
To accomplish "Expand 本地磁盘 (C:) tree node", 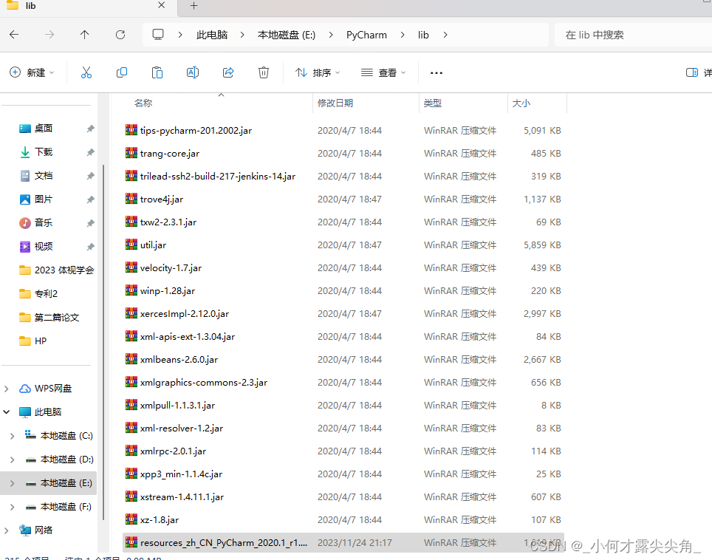I will (13, 436).
